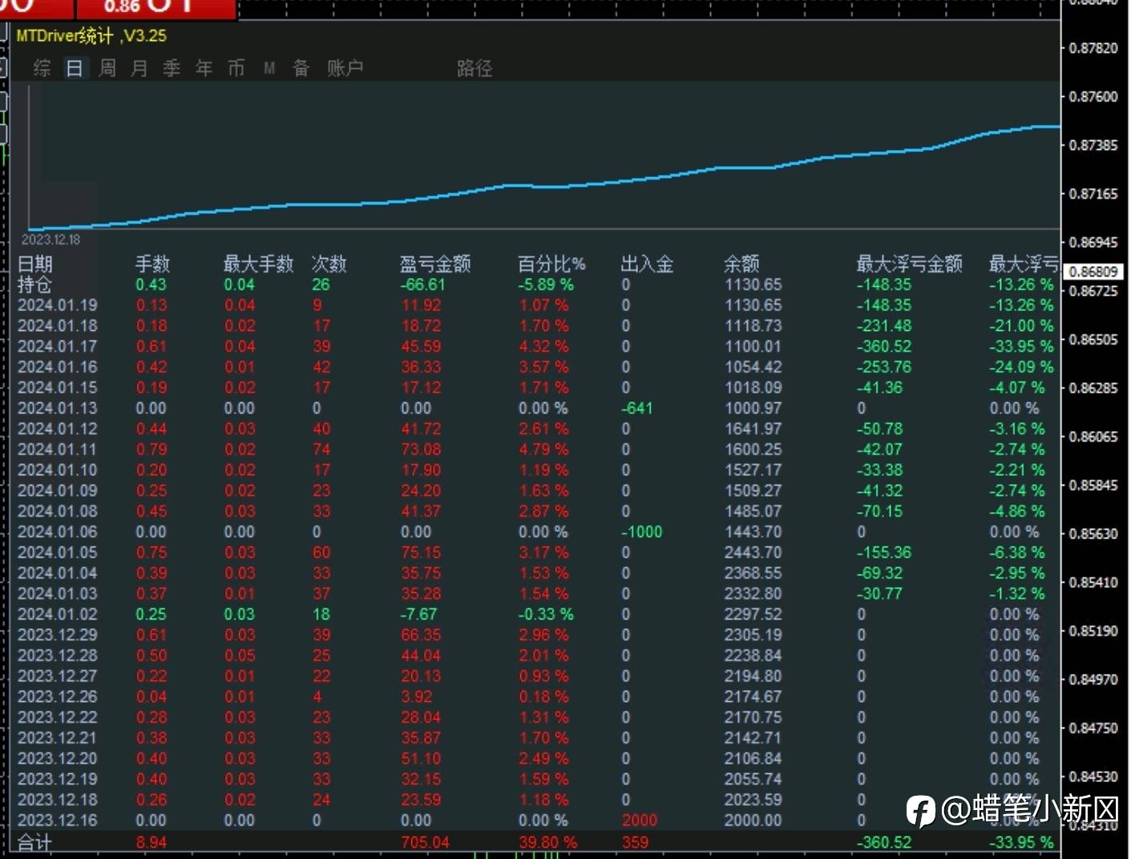Image resolution: width=1131 pixels, height=859 pixels.
Task: Click the percentage value 4.79 %
Action: point(543,450)
